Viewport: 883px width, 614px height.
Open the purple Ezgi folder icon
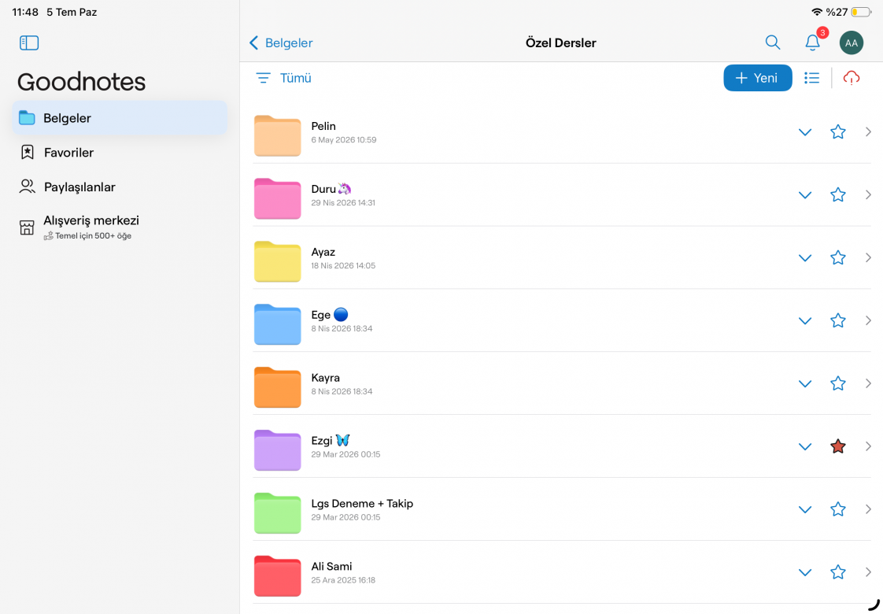277,450
